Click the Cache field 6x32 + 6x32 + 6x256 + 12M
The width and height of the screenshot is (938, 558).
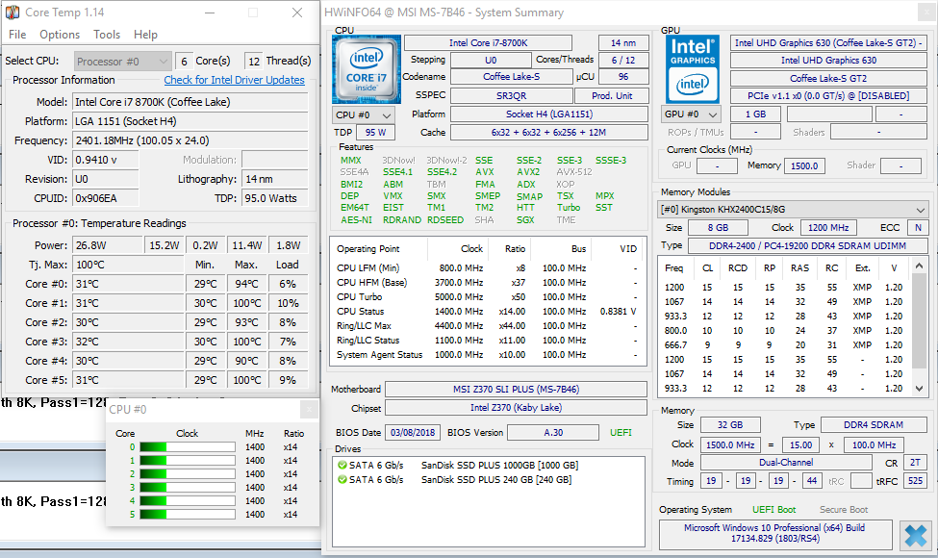(548, 132)
